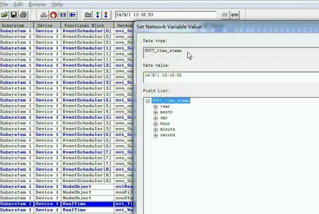Click the double-headed blue arrow icon
The height and width of the screenshot is (214, 319).
[x=63, y=15]
